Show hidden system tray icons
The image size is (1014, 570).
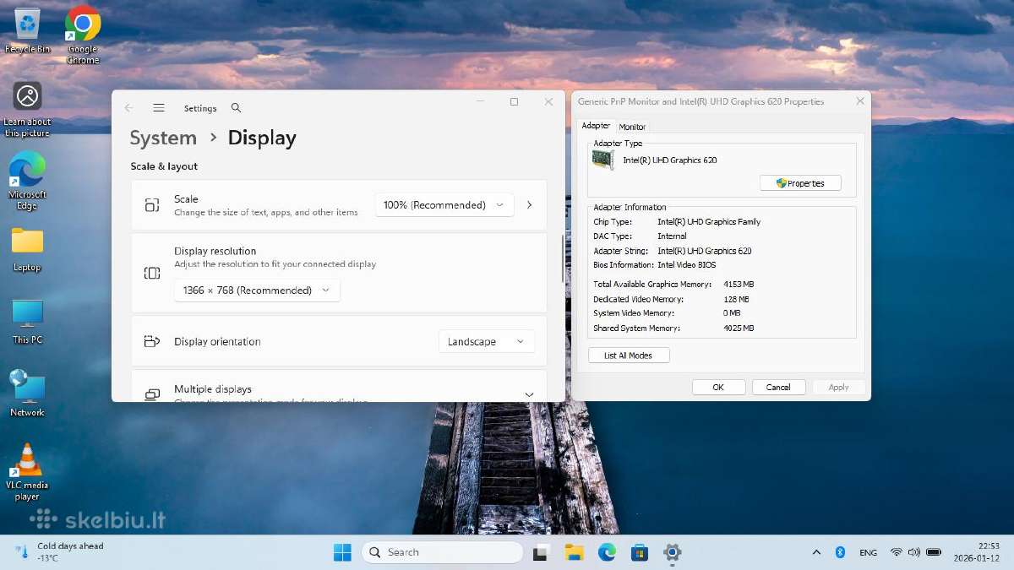[816, 552]
